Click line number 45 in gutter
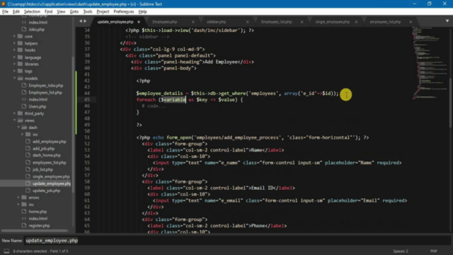Image resolution: width=453 pixels, height=255 pixels. coord(87,99)
